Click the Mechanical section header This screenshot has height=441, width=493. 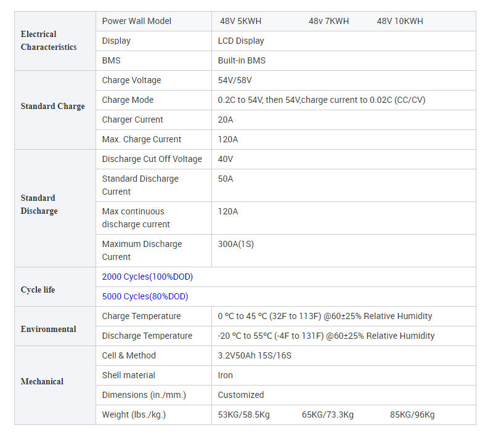42,381
